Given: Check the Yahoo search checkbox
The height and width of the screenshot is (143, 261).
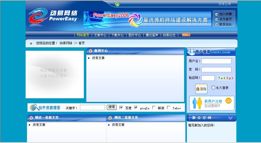Looking at the screenshot, I should click(x=169, y=108).
